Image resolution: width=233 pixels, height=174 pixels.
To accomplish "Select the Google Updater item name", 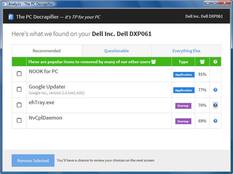I will tap(47, 87).
